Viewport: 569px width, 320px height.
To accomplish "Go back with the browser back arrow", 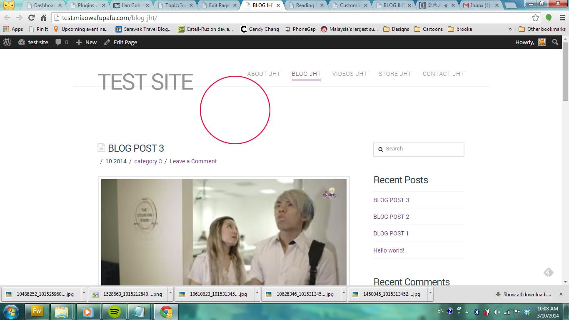I will click(x=7, y=17).
